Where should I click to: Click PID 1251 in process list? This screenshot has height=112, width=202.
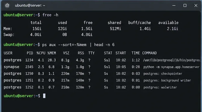[x=29, y=80]
